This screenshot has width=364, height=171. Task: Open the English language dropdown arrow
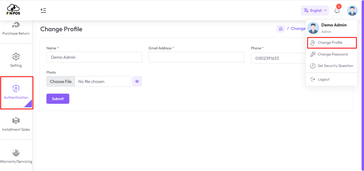pyautogui.click(x=325, y=11)
